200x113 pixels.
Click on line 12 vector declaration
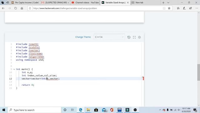click(40, 79)
